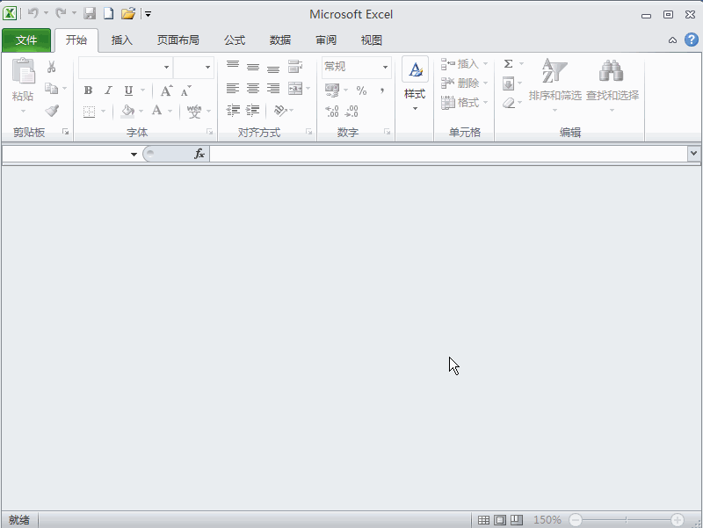Apply top vertical alignment
This screenshot has width=703, height=528.
click(x=233, y=66)
